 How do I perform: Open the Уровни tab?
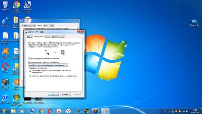(x=48, y=37)
